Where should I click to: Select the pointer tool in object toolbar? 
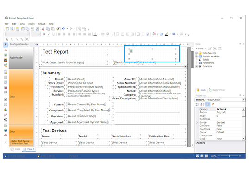pyautogui.click(x=6, y=45)
